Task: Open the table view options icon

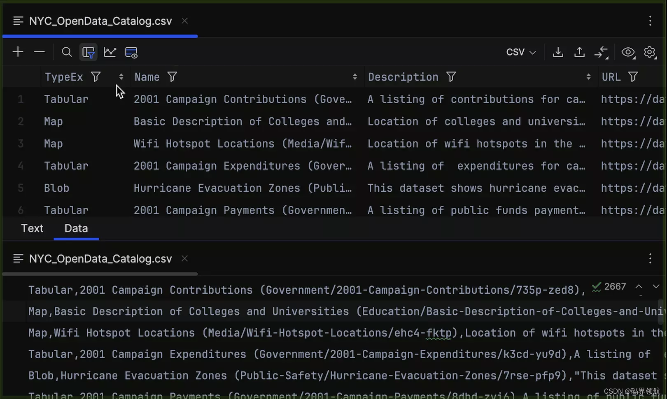Action: (131, 52)
